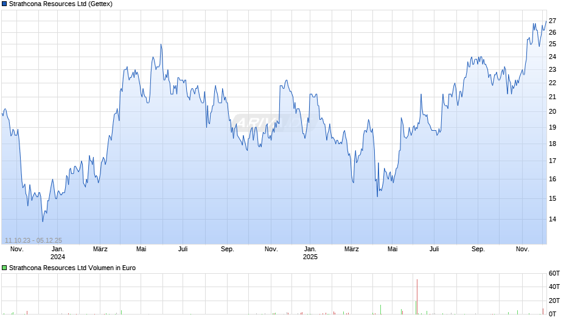Click the price axis label 19
572x320 pixels.
pyautogui.click(x=553, y=127)
